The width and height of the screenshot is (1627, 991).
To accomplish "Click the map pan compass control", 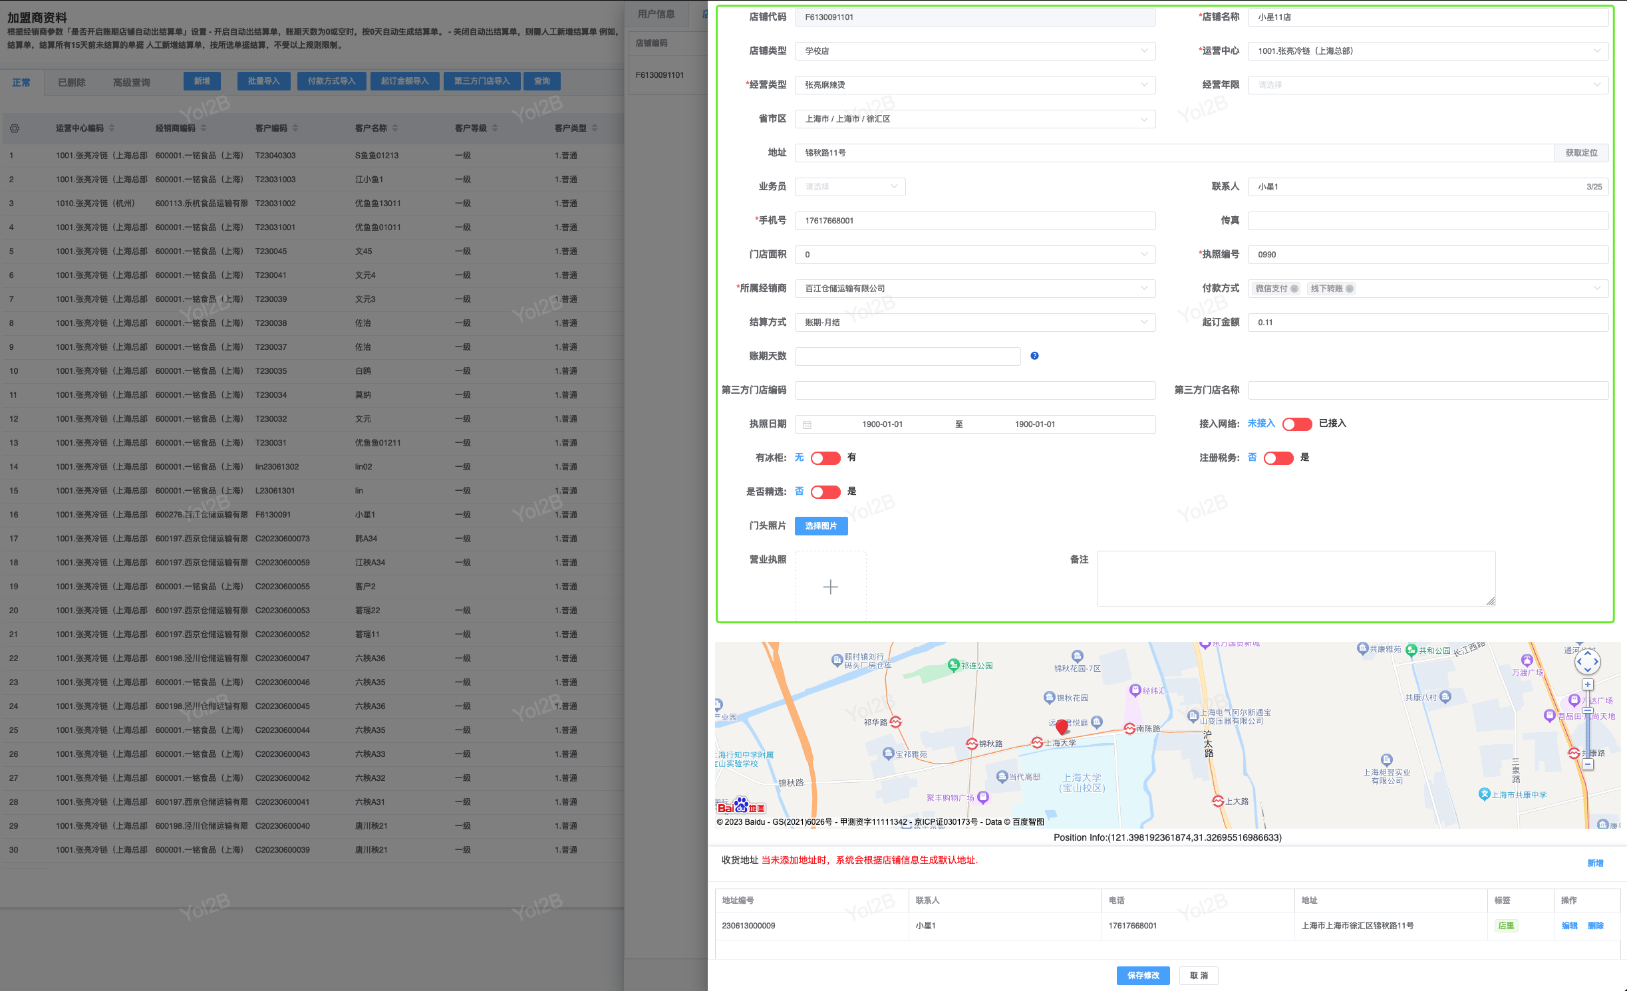I will (x=1588, y=661).
